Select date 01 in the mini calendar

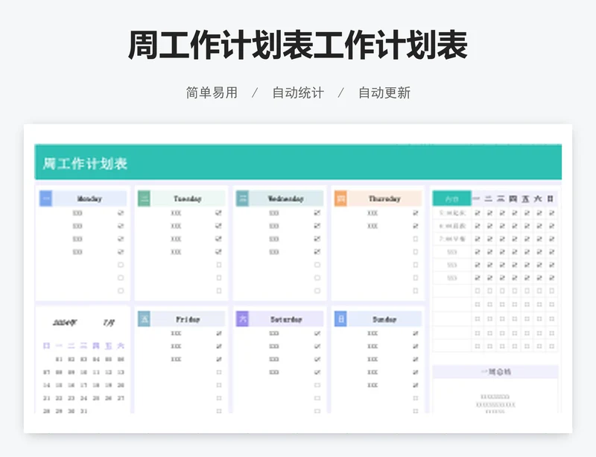click(59, 359)
